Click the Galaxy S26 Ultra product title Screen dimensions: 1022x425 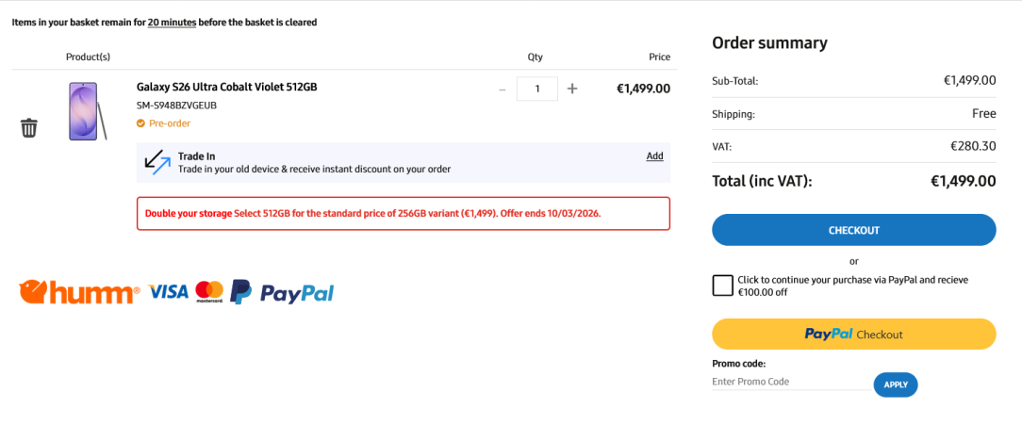point(227,88)
